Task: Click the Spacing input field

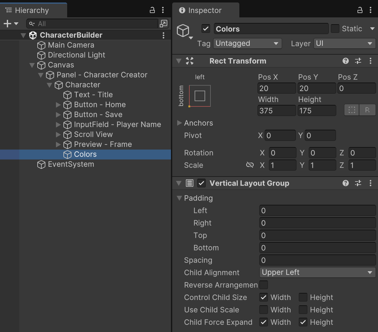Action: (x=317, y=260)
